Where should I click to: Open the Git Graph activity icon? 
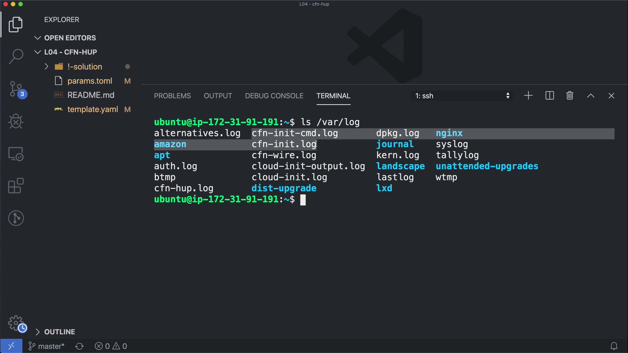click(16, 218)
